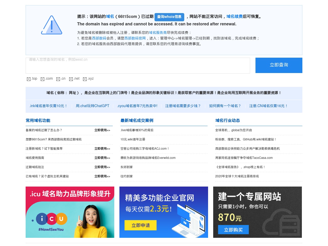Open the 用.chat玩转ChatGPT link
328x246 pixels.
pos(93,106)
